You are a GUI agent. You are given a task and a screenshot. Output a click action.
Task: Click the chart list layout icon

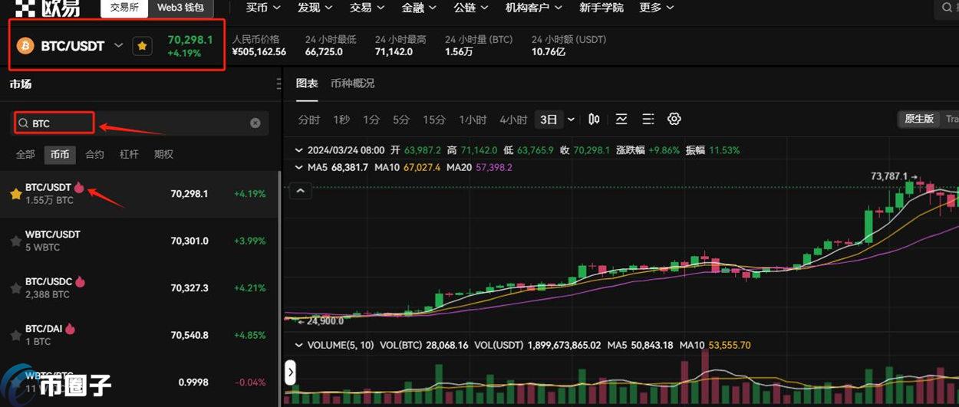(x=648, y=119)
